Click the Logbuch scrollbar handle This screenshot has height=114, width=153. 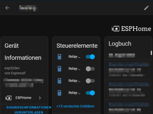coord(151,53)
